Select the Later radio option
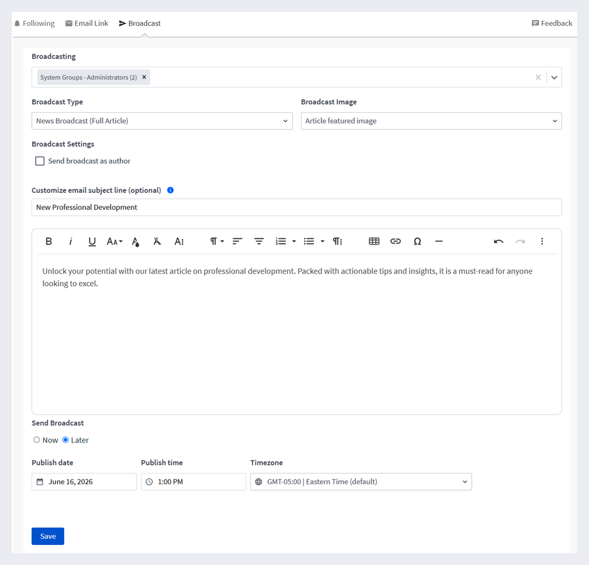Viewport: 589px width, 565px height. coord(65,440)
